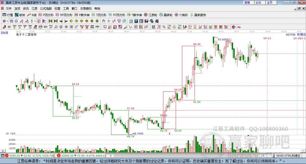Select the percent retracement tool
This screenshot has width=306, height=164.
pos(164,27)
